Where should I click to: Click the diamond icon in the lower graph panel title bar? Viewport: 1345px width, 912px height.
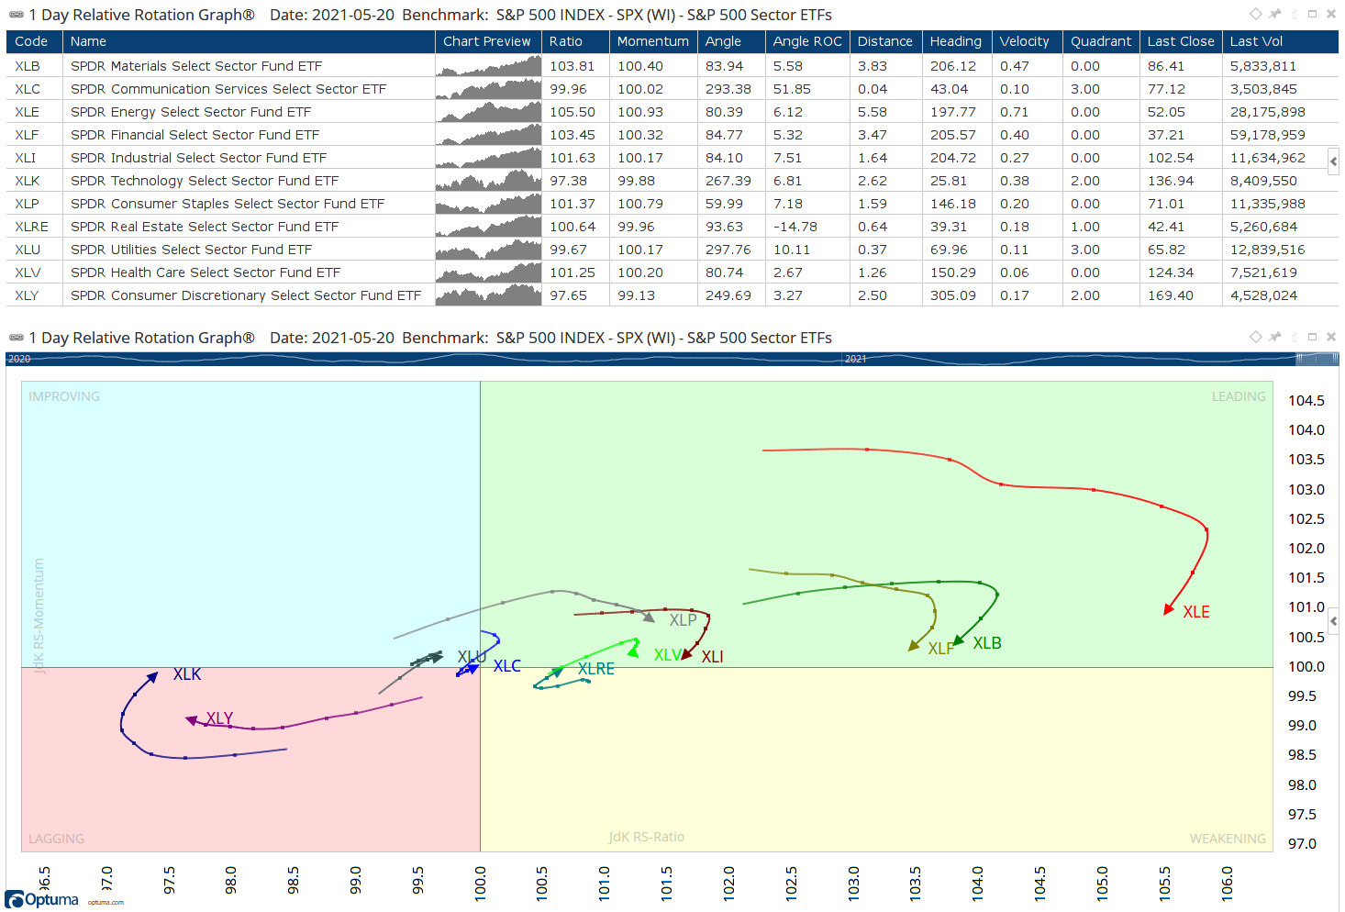[x=1256, y=337]
